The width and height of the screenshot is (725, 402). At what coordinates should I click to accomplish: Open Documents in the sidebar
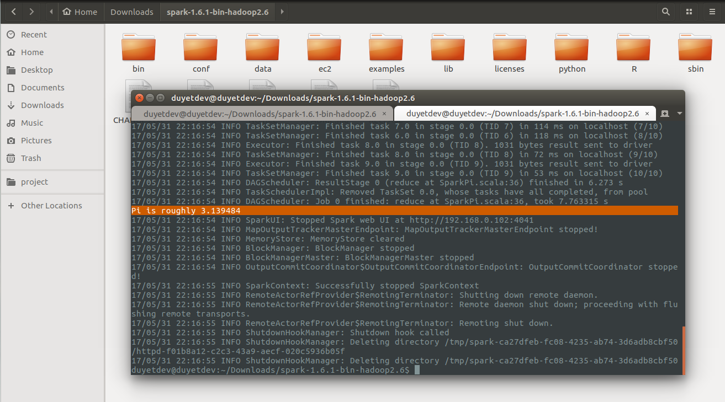[52, 88]
